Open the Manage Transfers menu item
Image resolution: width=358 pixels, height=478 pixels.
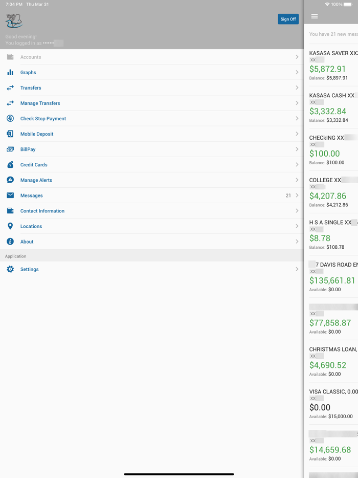coord(152,103)
